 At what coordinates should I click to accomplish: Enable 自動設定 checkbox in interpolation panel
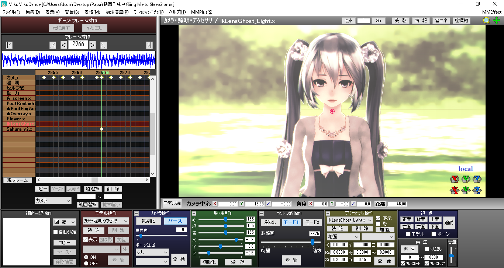coord(56,232)
